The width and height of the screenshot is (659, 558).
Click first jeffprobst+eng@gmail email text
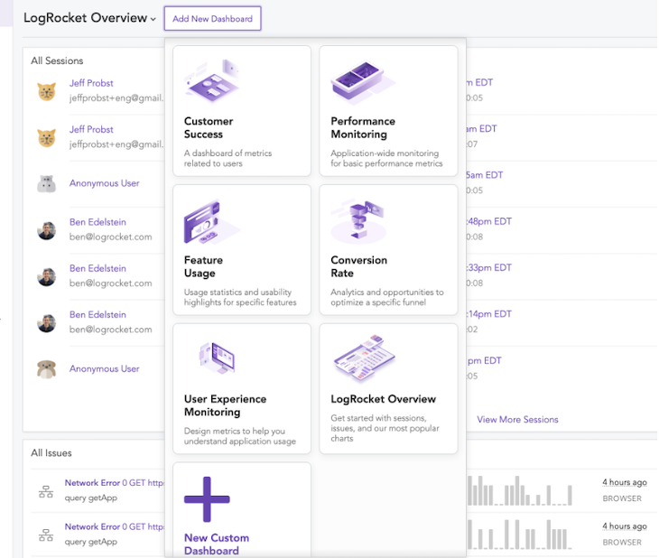(x=116, y=98)
